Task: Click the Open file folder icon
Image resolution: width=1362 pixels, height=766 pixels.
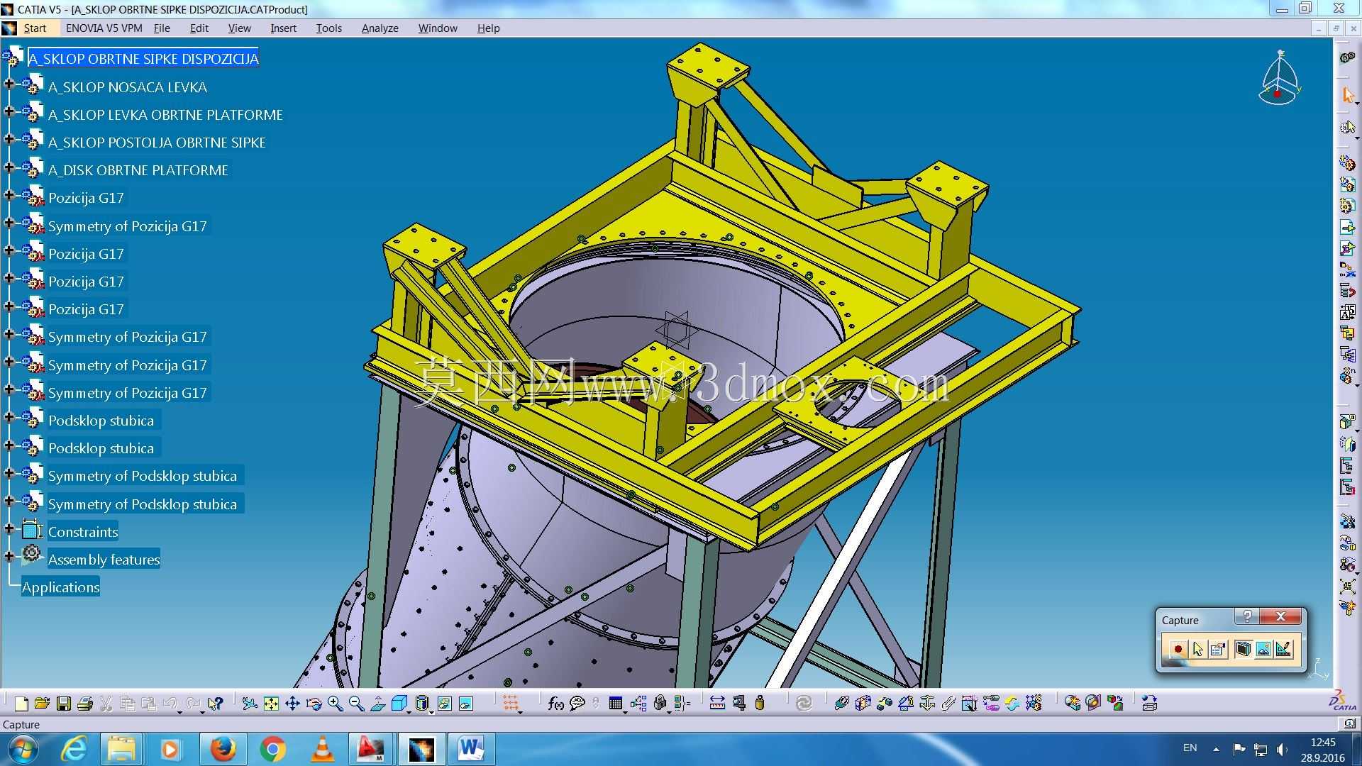Action: (x=42, y=704)
